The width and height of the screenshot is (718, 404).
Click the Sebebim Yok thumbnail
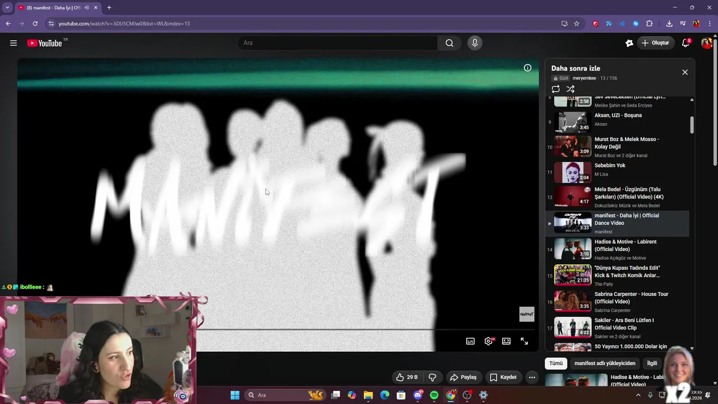point(573,173)
